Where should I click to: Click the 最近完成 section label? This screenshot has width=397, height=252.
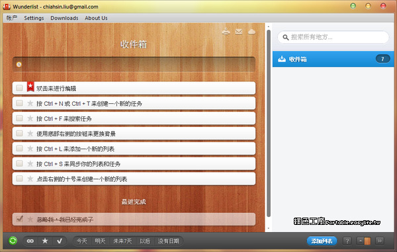[x=134, y=202]
